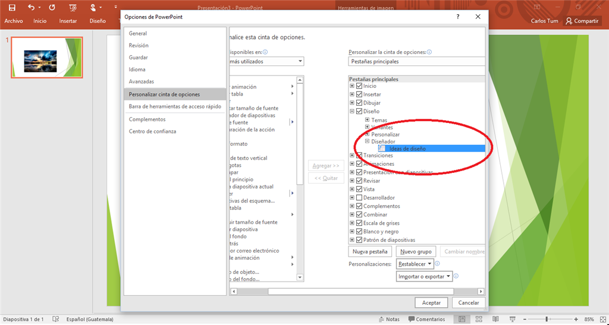Click the horizontal scrollbar right arrow

[481, 291]
